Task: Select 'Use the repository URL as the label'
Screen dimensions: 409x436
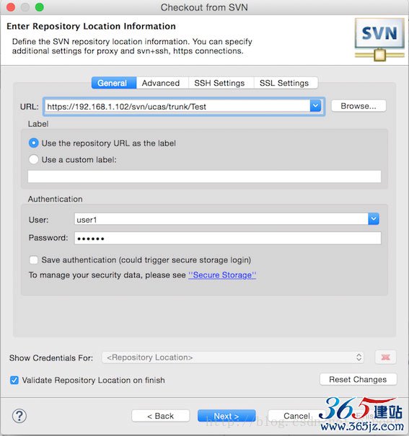Action: click(x=34, y=143)
